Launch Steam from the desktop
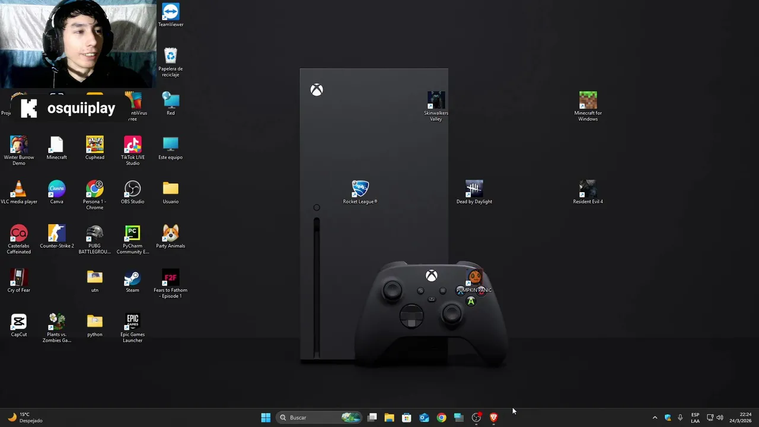Image resolution: width=759 pixels, height=427 pixels. click(x=132, y=281)
